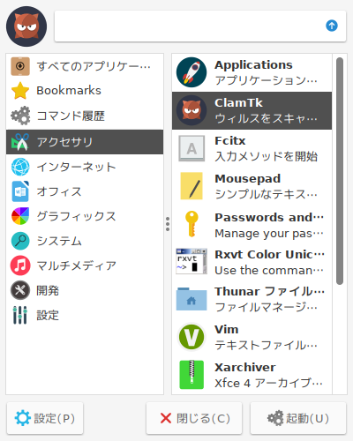This screenshot has width=353, height=441.
Task: Open the マルチメディア music note icon
Action: (20, 265)
